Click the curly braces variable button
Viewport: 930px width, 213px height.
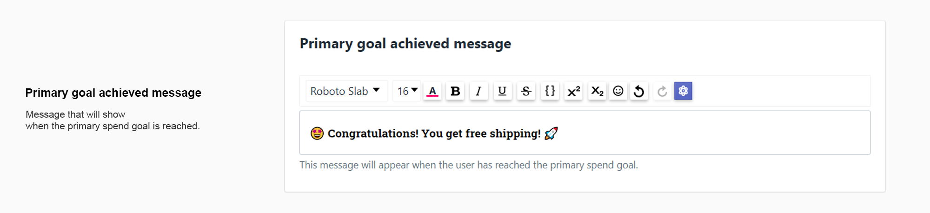click(550, 91)
